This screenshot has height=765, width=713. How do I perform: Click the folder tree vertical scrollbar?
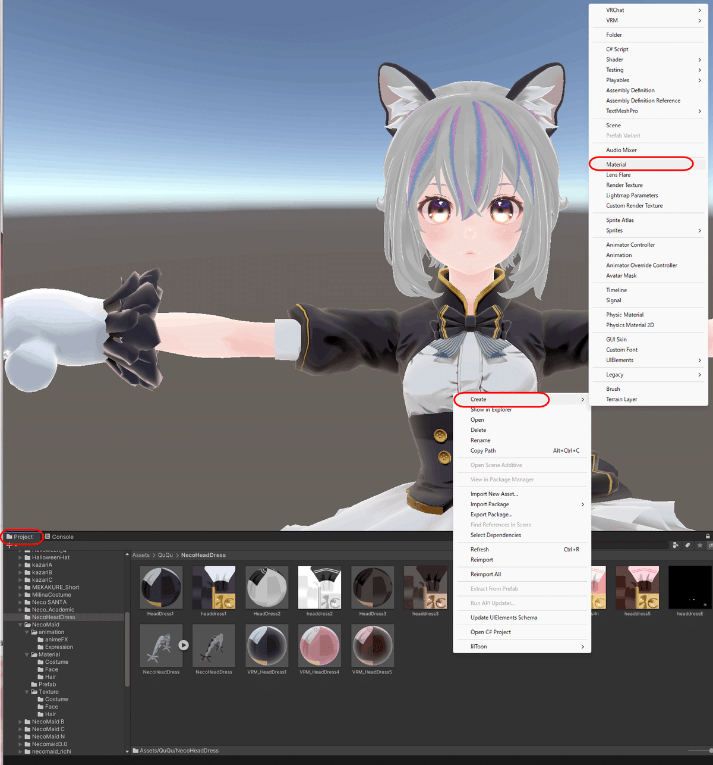127,650
